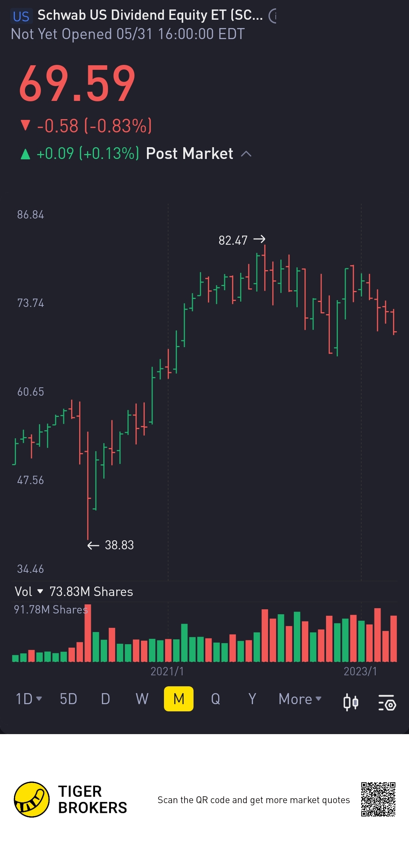Image resolution: width=409 pixels, height=865 pixels.
Task: Tap the US market badge
Action: 21,16
